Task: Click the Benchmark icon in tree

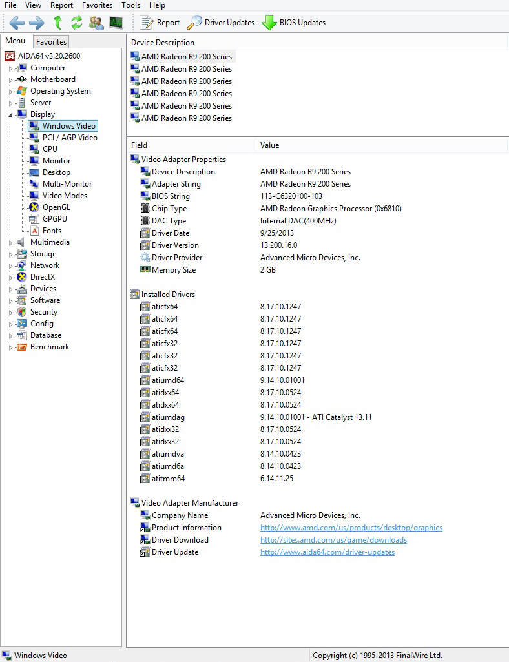Action: [x=21, y=347]
